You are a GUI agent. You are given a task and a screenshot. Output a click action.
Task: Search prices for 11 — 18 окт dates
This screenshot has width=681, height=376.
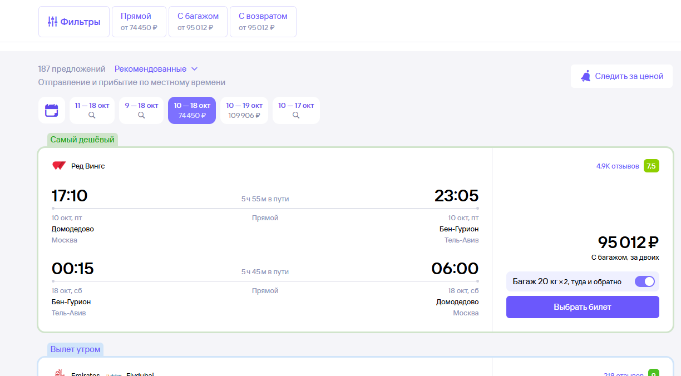coord(92,110)
